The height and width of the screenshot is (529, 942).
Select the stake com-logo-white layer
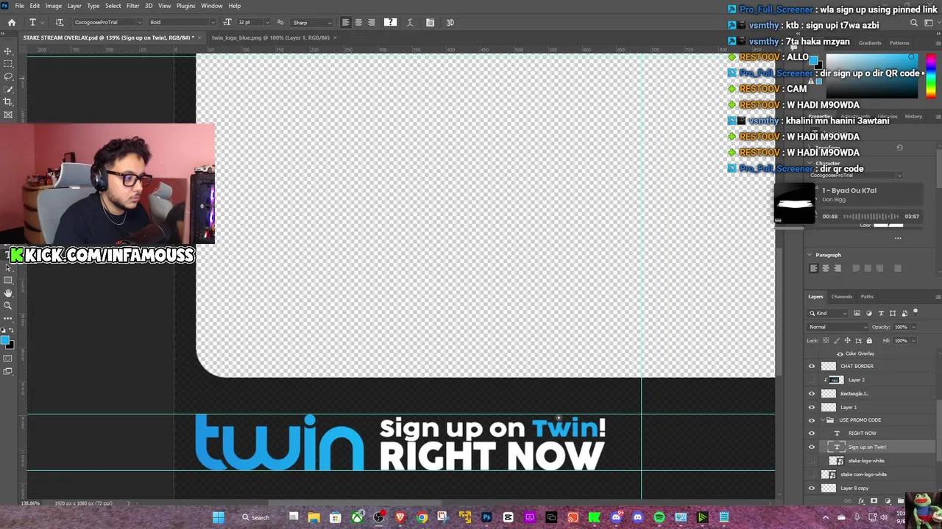(x=865, y=475)
